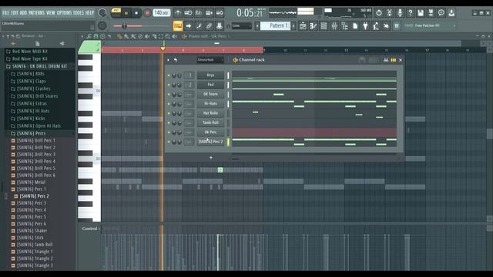Toggle step sequencer/piano roll view icon
The height and width of the screenshot is (277, 493).
tap(394, 60)
